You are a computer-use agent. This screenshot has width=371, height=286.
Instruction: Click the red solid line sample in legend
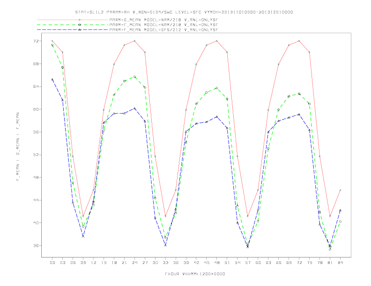73,20
